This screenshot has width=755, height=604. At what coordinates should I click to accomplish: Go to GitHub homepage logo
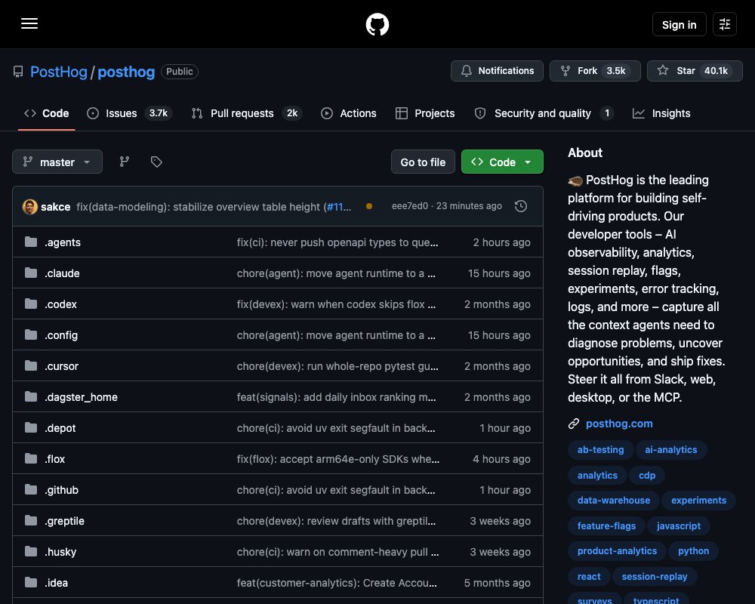coord(377,24)
